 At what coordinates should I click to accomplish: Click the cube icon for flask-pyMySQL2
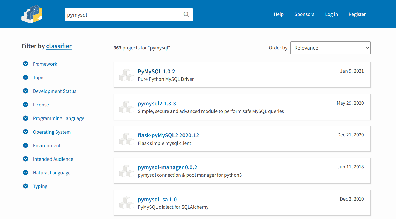click(x=126, y=139)
